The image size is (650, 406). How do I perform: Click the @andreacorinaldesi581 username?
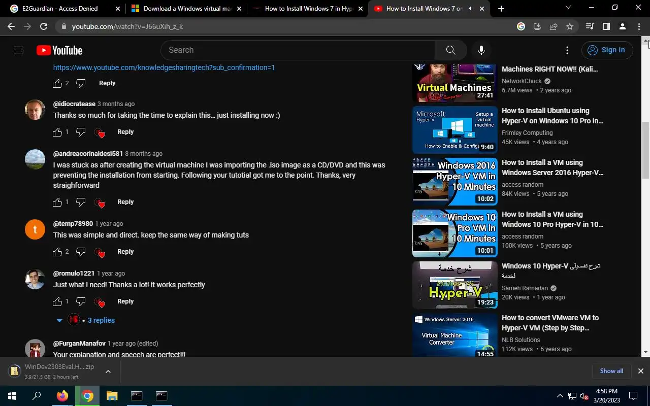[88, 154]
